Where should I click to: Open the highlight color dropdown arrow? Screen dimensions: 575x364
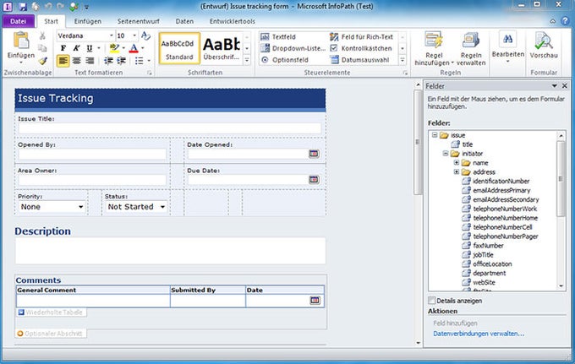123,48
